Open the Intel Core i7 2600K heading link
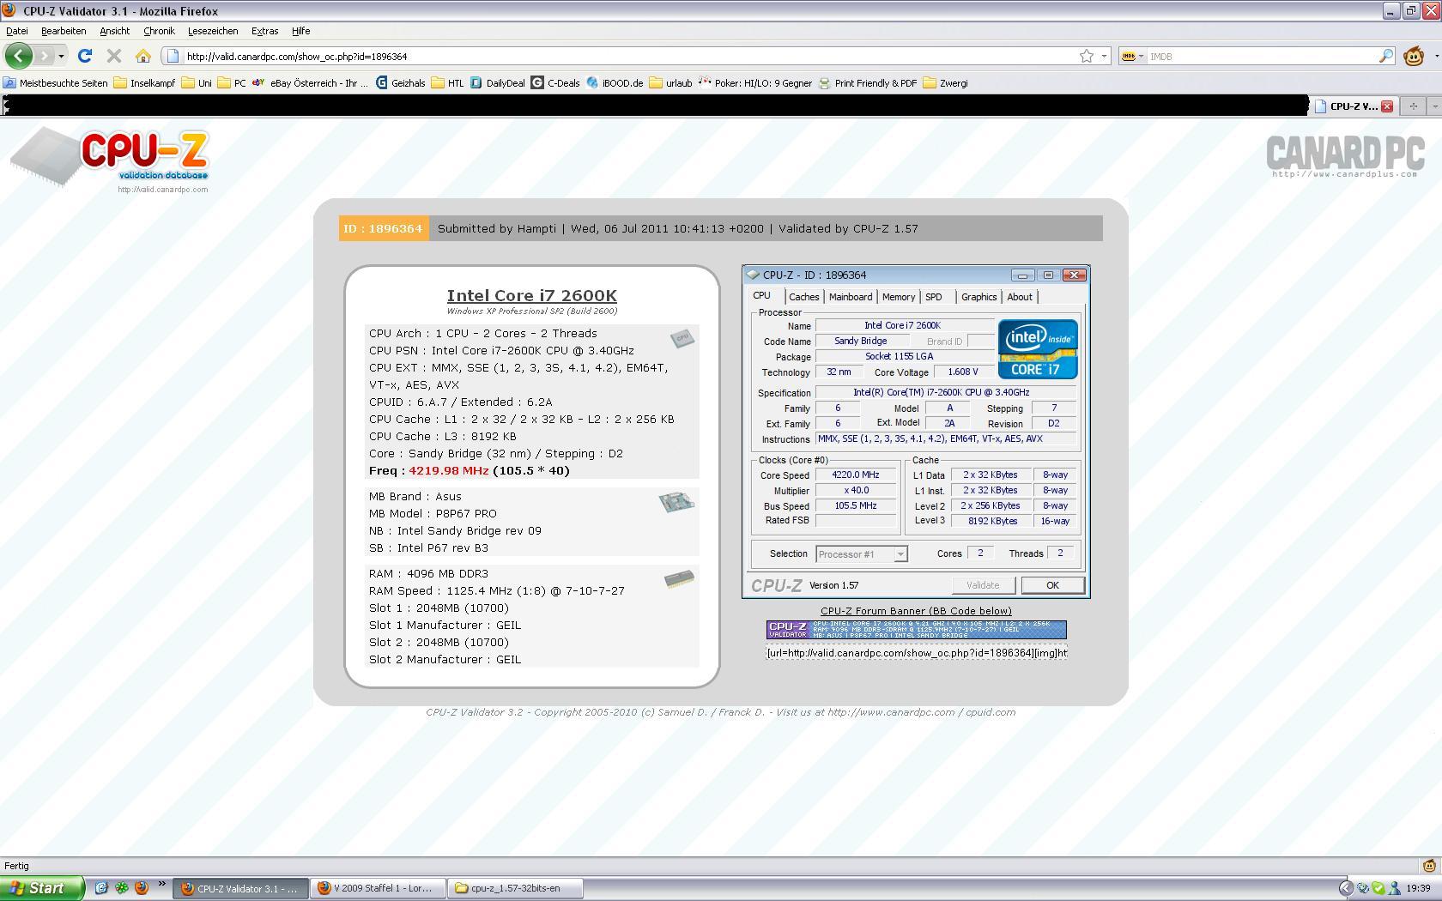1442x901 pixels. (531, 295)
